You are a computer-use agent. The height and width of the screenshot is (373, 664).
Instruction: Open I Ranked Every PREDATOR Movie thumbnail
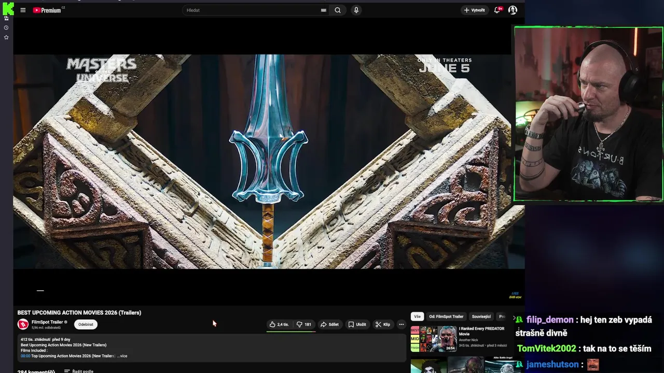tap(434, 339)
